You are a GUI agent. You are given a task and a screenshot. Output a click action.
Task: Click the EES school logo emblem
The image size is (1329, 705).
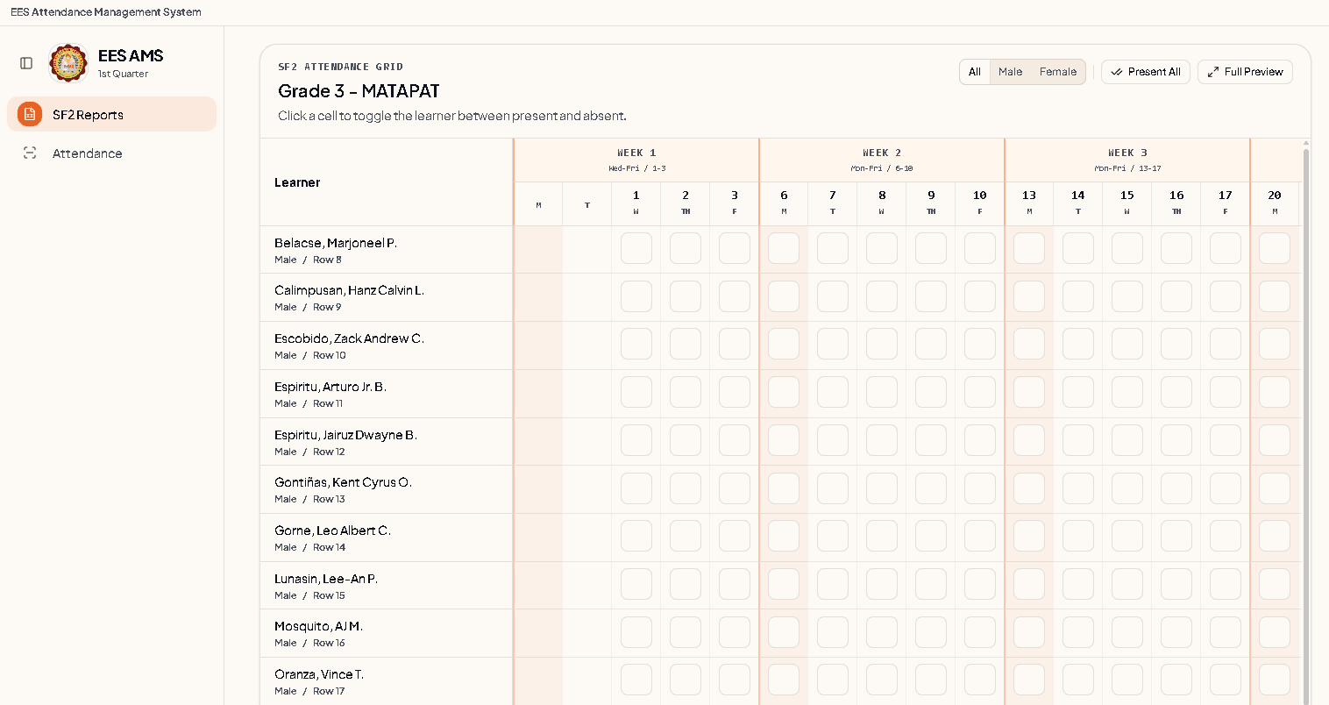point(68,63)
